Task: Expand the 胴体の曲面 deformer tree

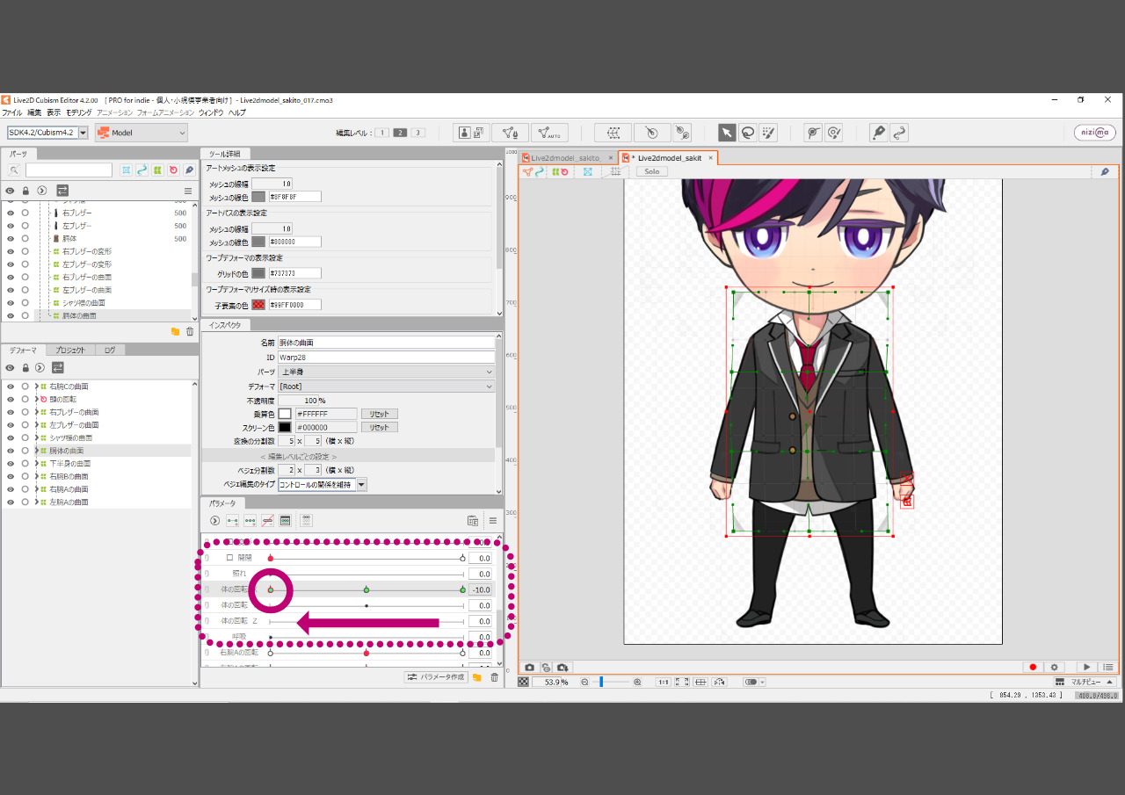Action: 36,451
